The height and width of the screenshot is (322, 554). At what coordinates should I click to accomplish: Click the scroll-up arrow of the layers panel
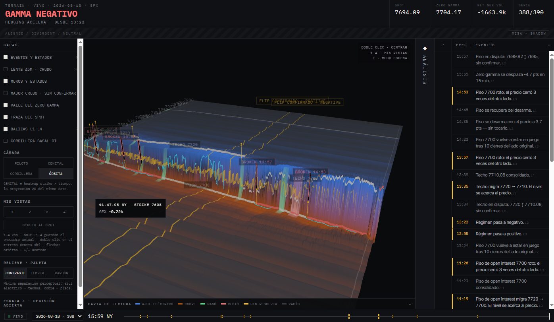coord(80,42)
